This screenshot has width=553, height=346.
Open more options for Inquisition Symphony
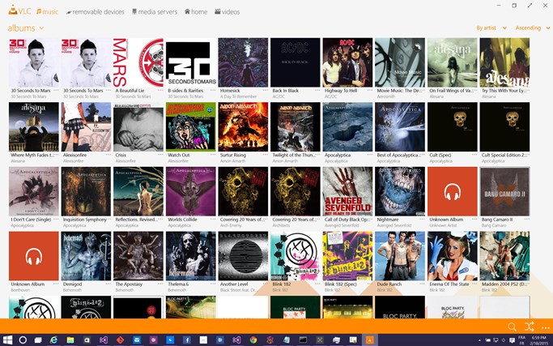108,220
